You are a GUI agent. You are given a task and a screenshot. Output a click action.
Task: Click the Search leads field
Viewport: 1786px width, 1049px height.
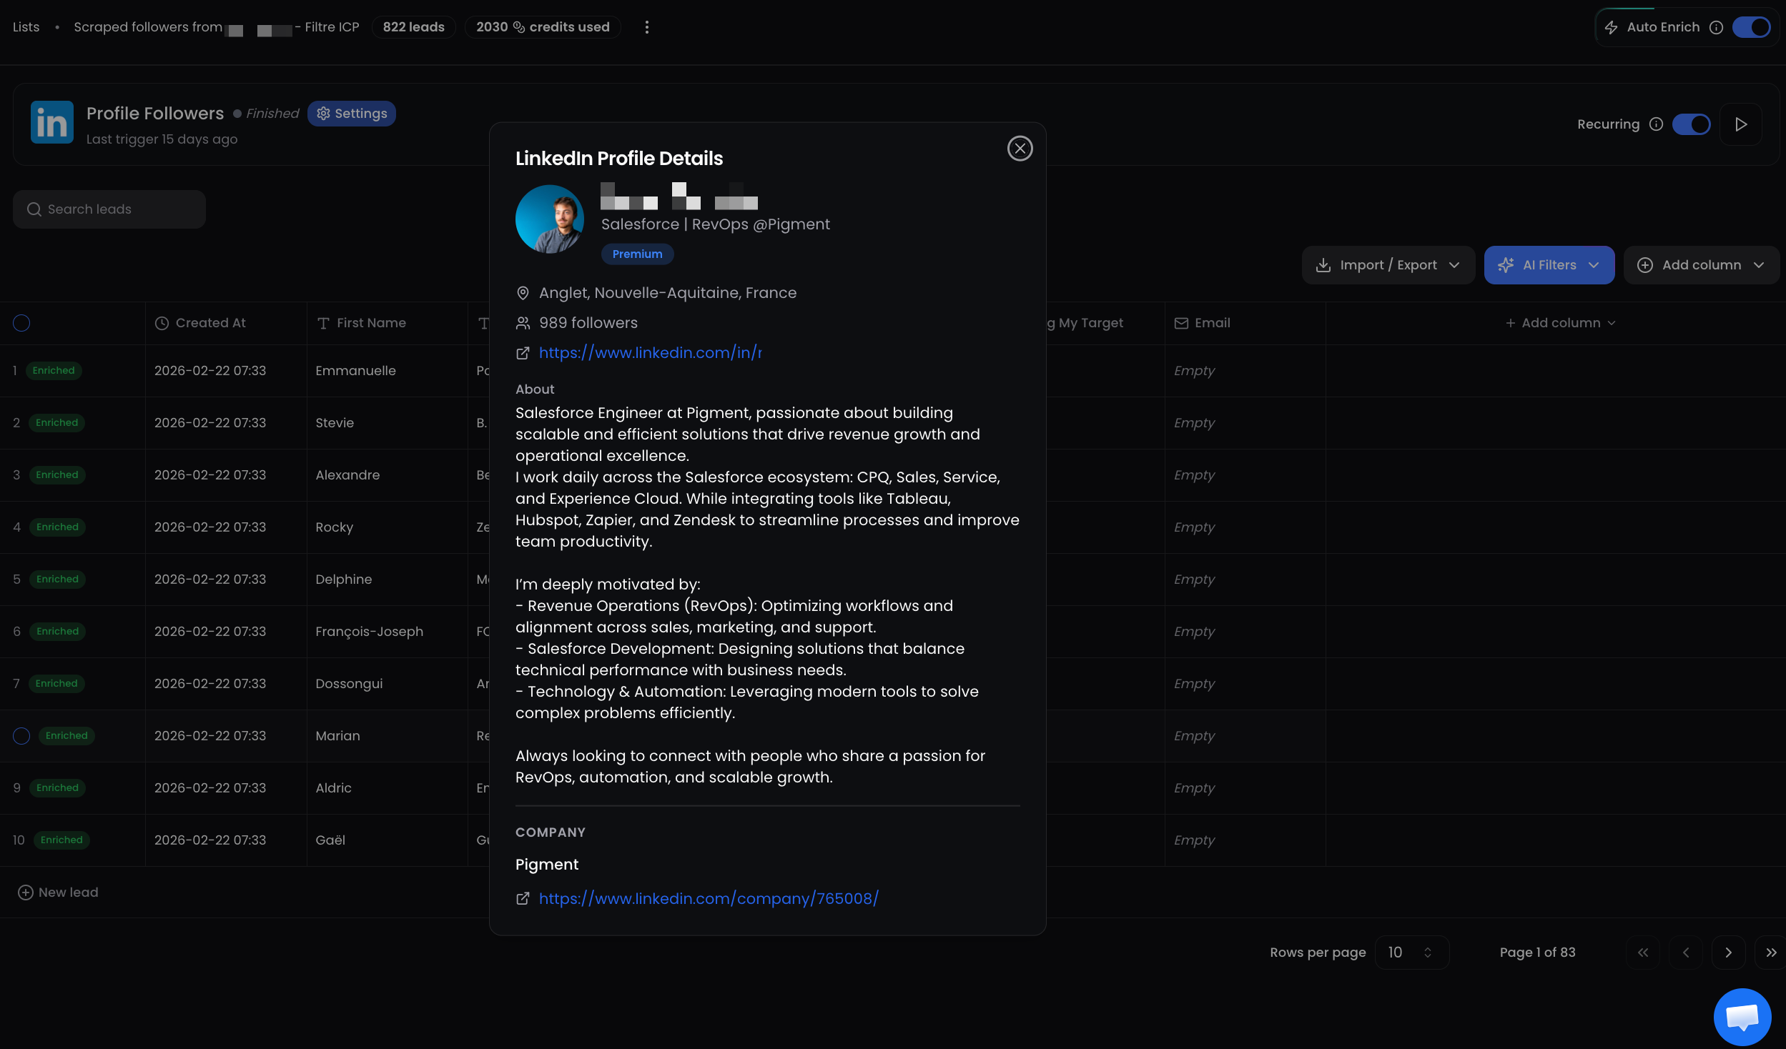tap(109, 209)
